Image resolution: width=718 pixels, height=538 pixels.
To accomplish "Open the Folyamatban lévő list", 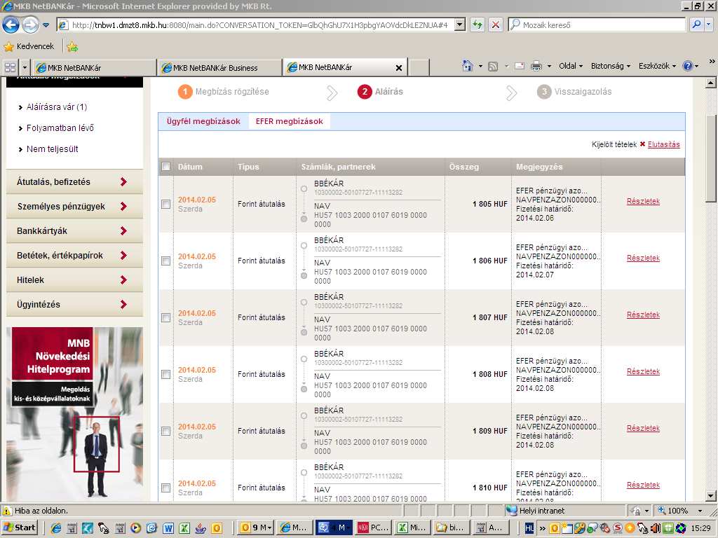I will (60, 128).
